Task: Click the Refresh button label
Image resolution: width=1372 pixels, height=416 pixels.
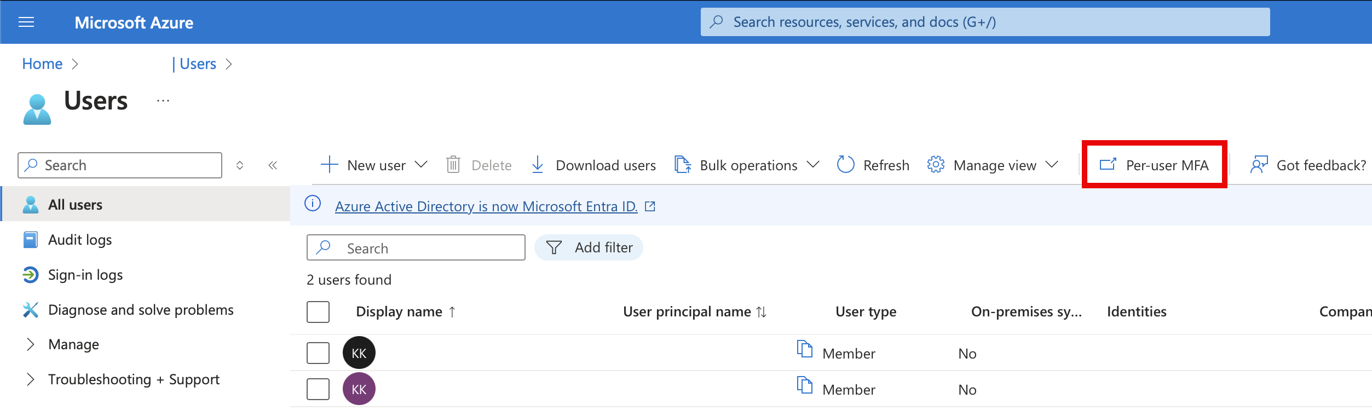Action: [886, 165]
